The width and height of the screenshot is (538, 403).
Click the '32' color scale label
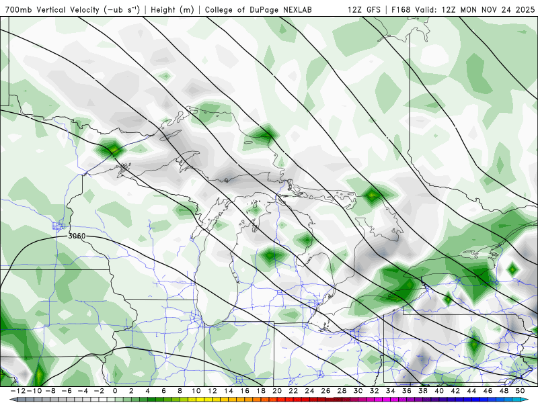tap(375, 391)
